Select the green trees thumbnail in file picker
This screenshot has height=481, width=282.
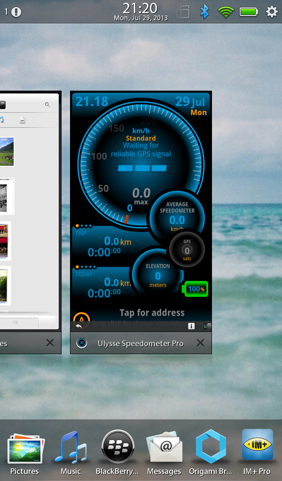click(5, 286)
